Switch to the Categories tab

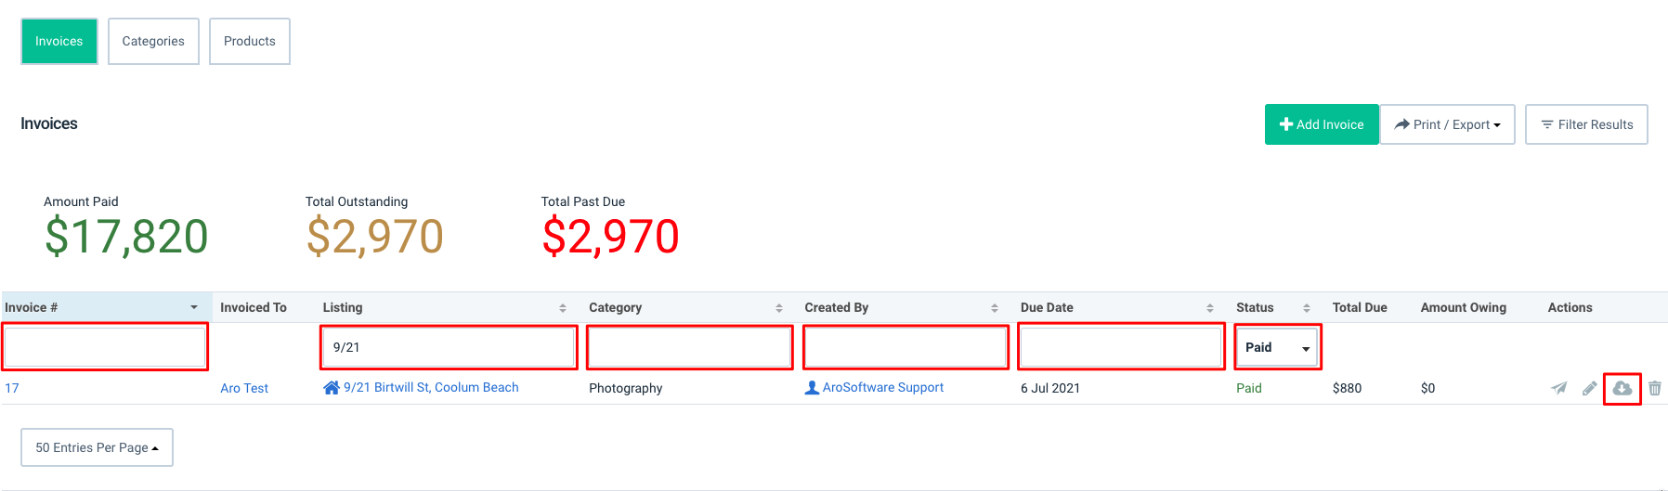153,41
